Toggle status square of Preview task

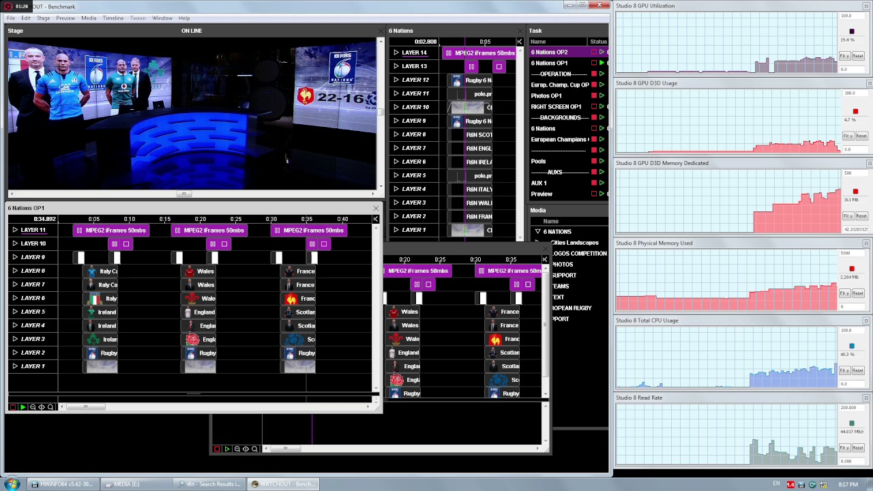point(593,194)
